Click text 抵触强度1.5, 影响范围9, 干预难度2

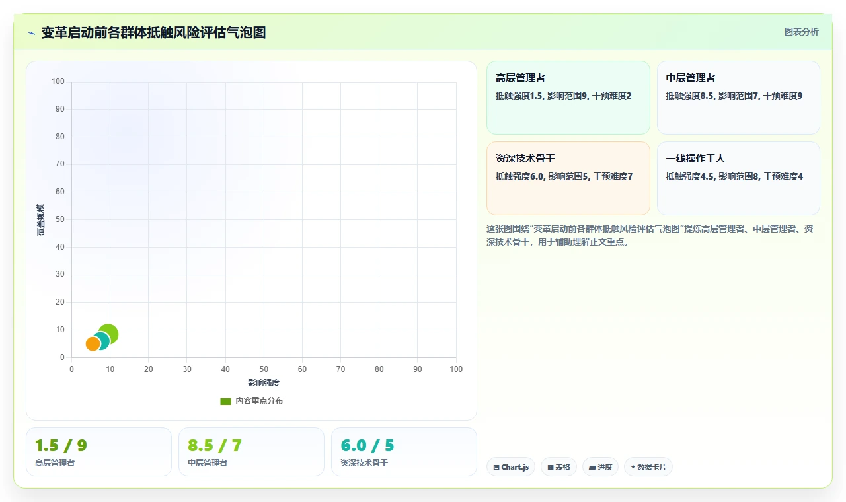pyautogui.click(x=564, y=96)
